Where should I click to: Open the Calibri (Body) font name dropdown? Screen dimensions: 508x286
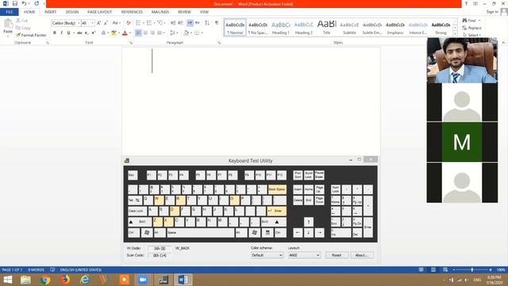79,23
